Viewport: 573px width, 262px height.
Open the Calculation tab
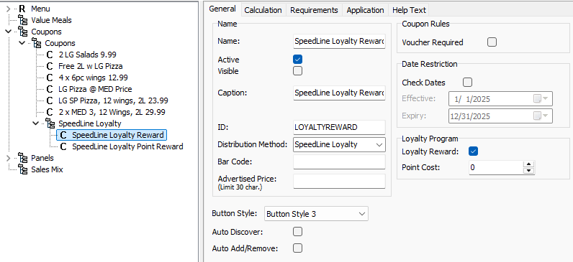pos(263,10)
